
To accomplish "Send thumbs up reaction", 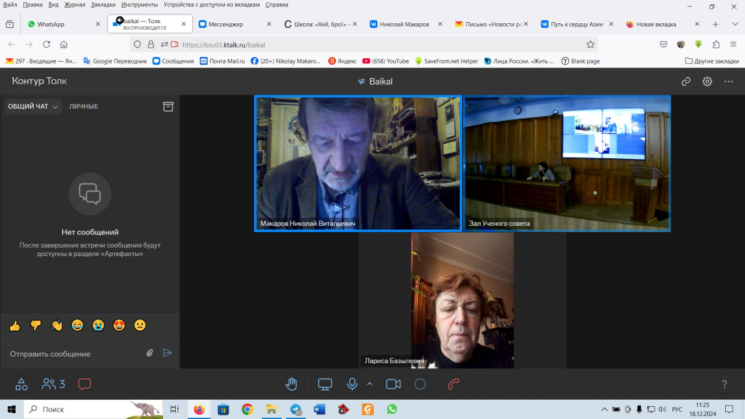I will pyautogui.click(x=15, y=325).
